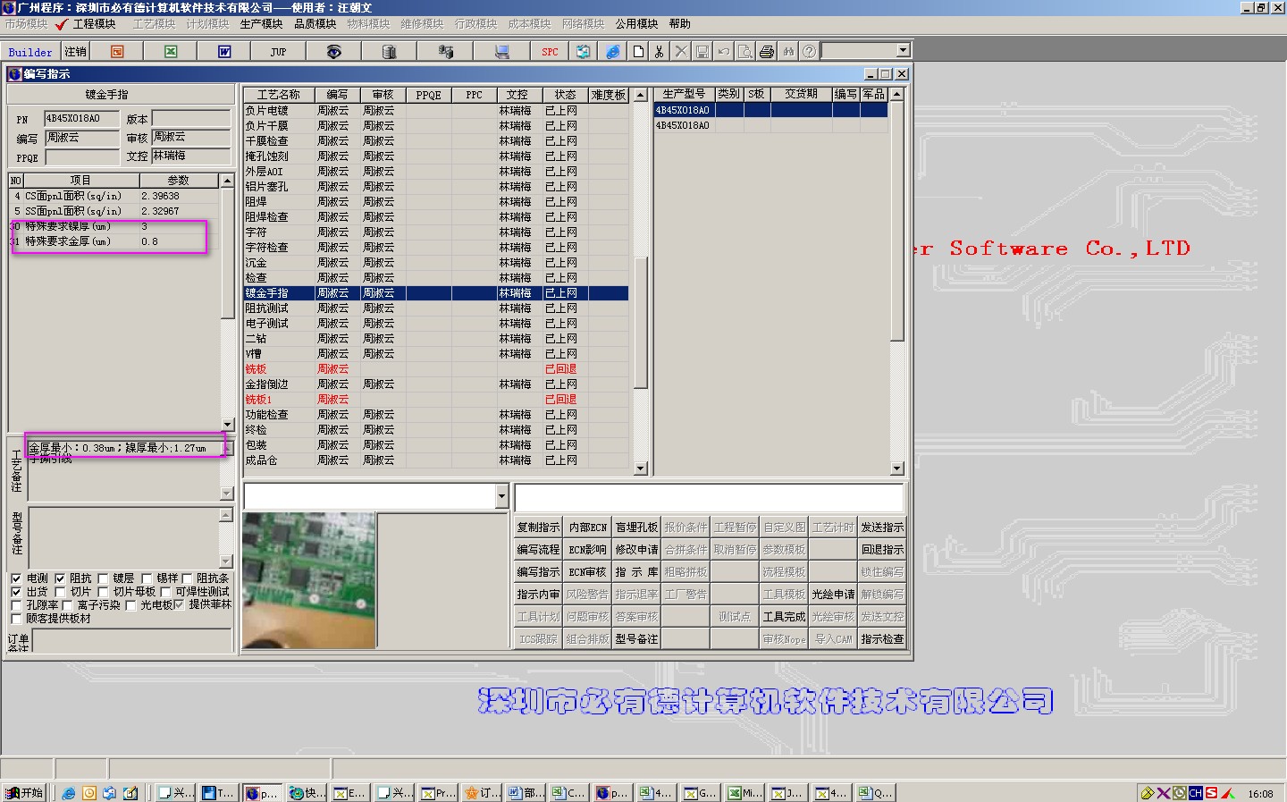Click the 回退指示 button

pos(882,550)
